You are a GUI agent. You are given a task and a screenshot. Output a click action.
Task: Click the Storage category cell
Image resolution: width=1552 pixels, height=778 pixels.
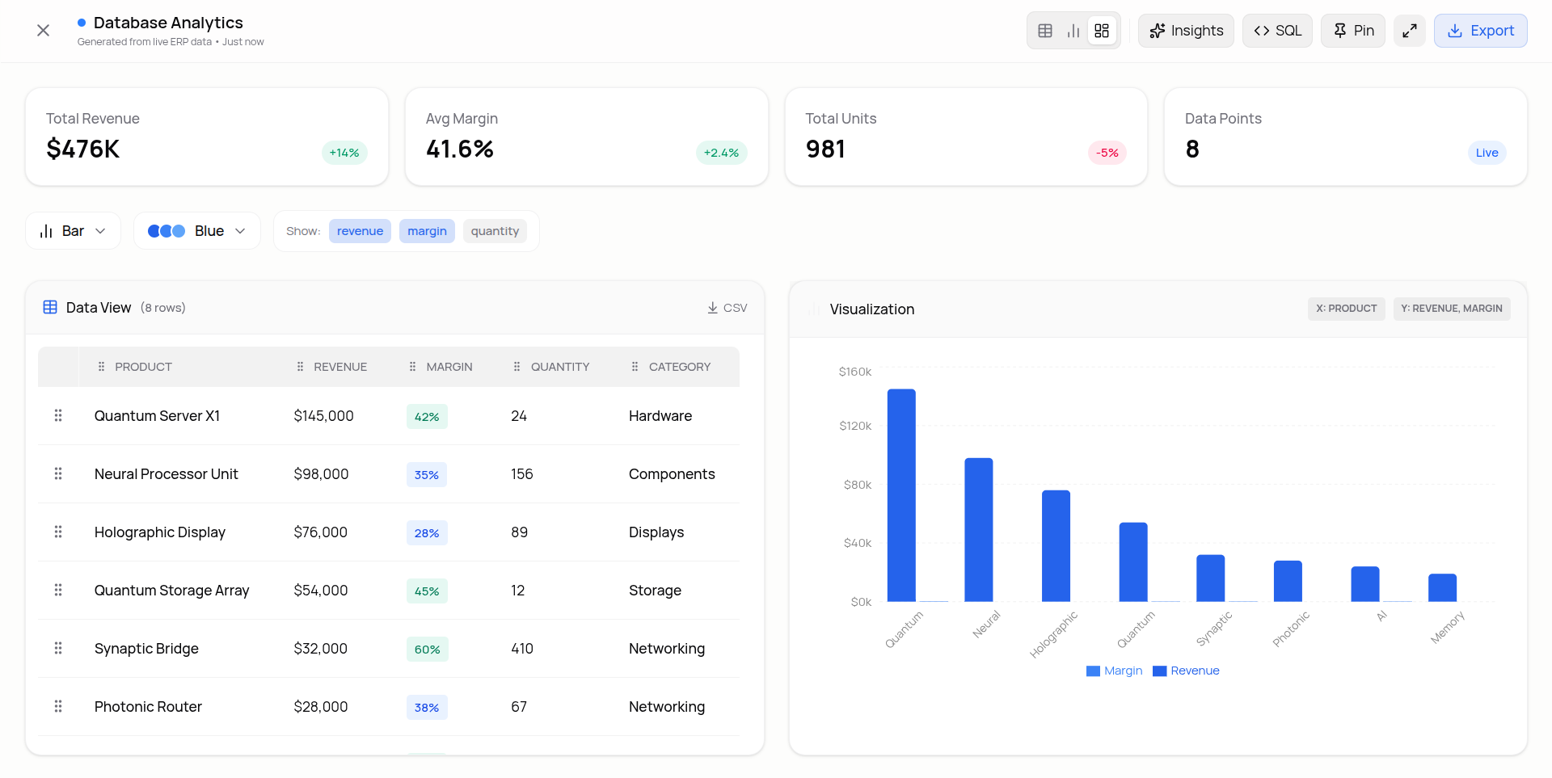pyautogui.click(x=655, y=591)
